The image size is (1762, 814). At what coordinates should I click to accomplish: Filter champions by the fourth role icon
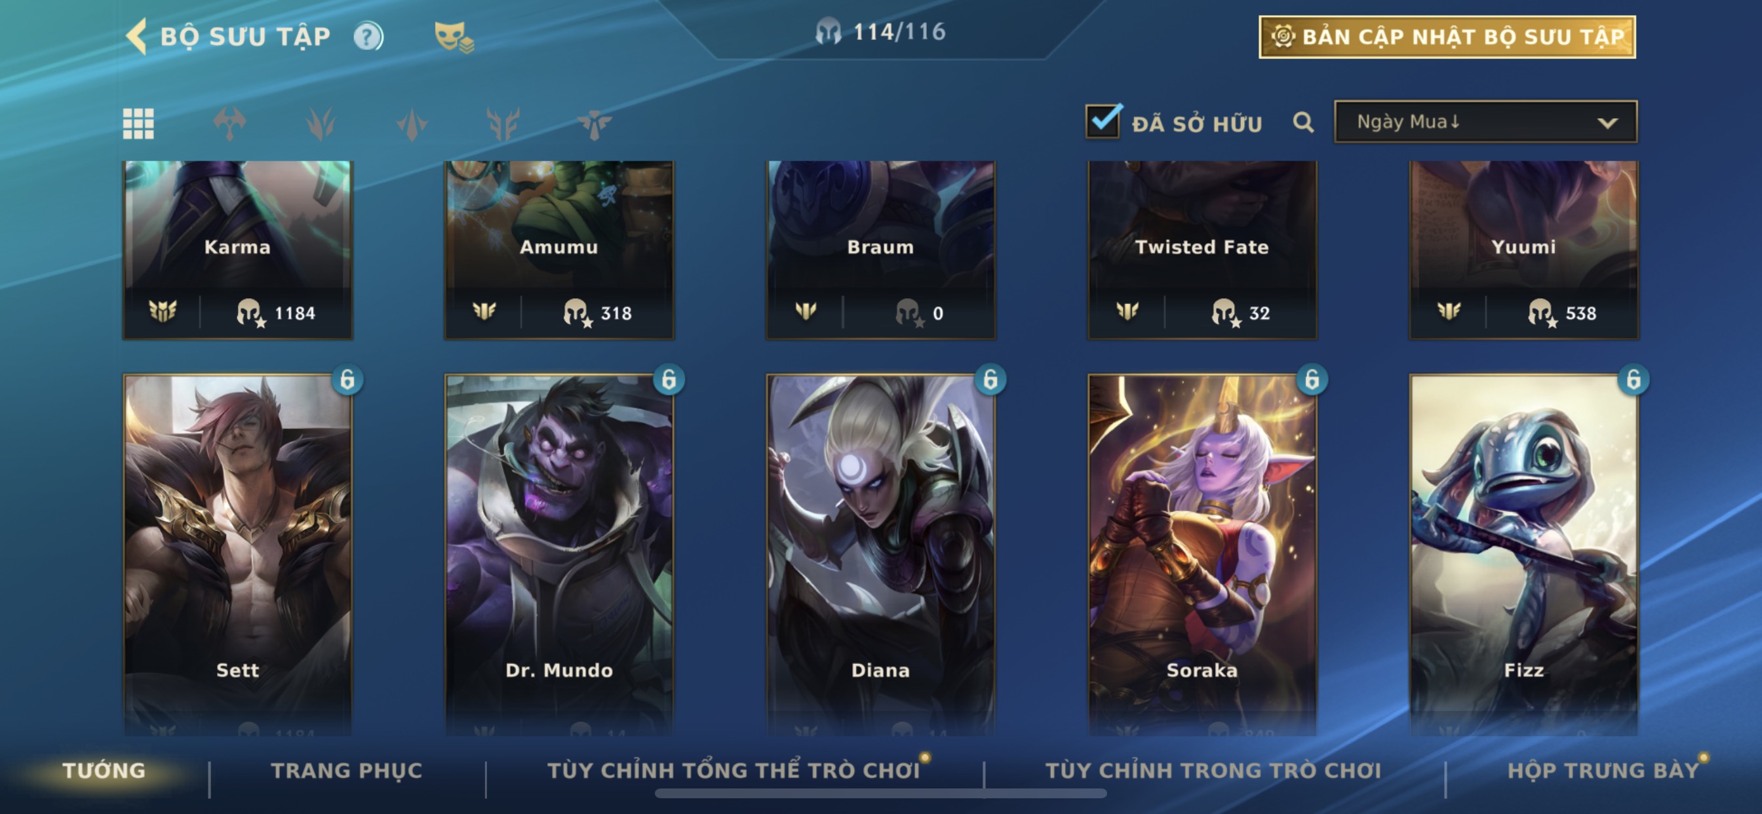(503, 124)
